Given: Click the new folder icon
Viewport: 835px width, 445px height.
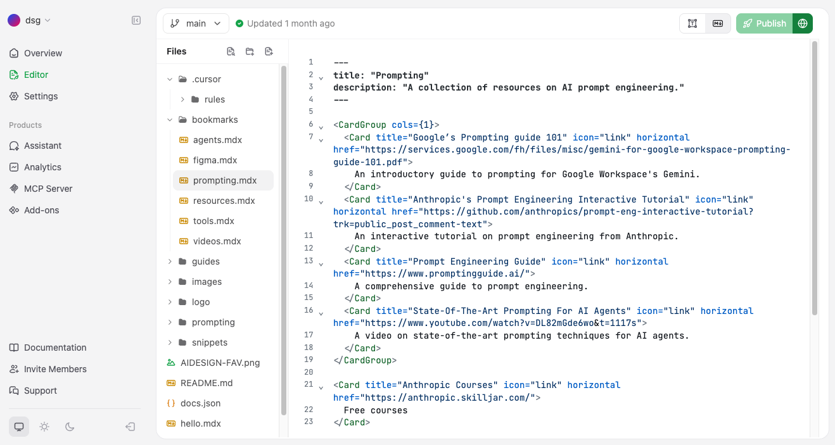Looking at the screenshot, I should [250, 51].
